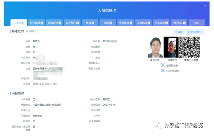
Task: Click the 汉 ethnicity value
Action: pos(34,52)
